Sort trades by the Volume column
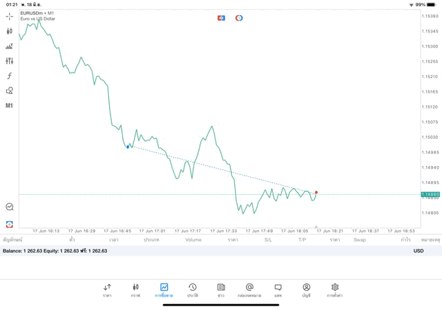The height and width of the screenshot is (309, 442). pyautogui.click(x=193, y=240)
